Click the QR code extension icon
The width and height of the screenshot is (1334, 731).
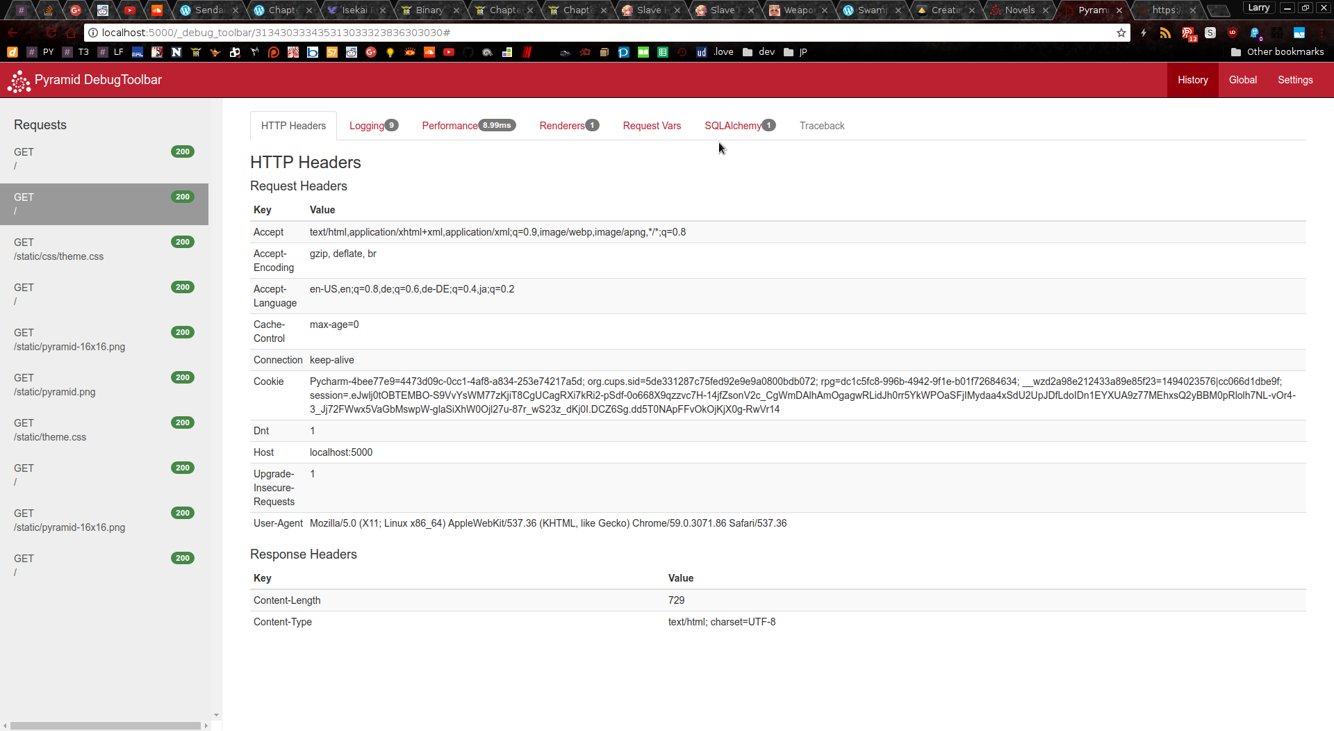(1277, 33)
